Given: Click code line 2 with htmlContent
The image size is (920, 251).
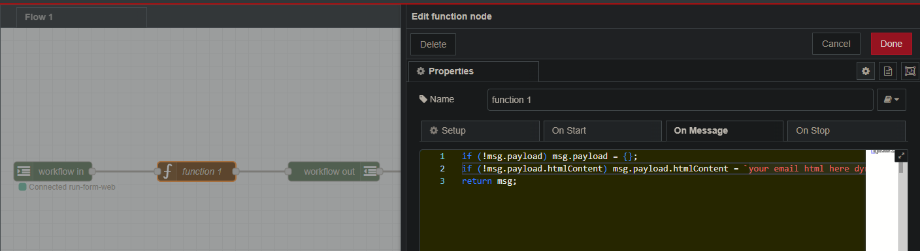Looking at the screenshot, I should point(664,169).
